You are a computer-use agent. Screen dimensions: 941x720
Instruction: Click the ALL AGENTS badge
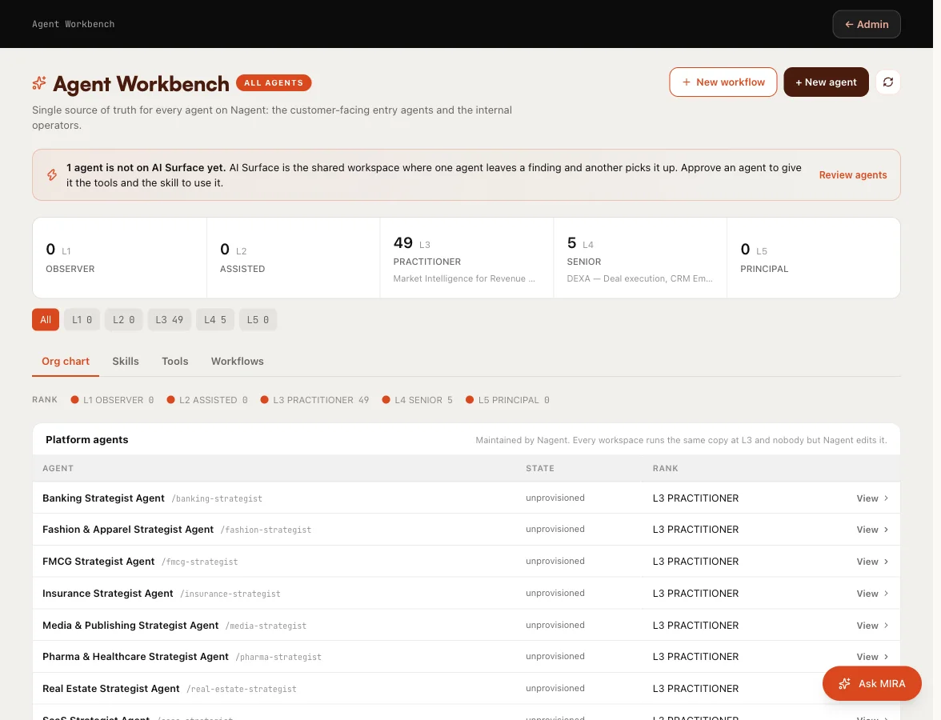274,83
